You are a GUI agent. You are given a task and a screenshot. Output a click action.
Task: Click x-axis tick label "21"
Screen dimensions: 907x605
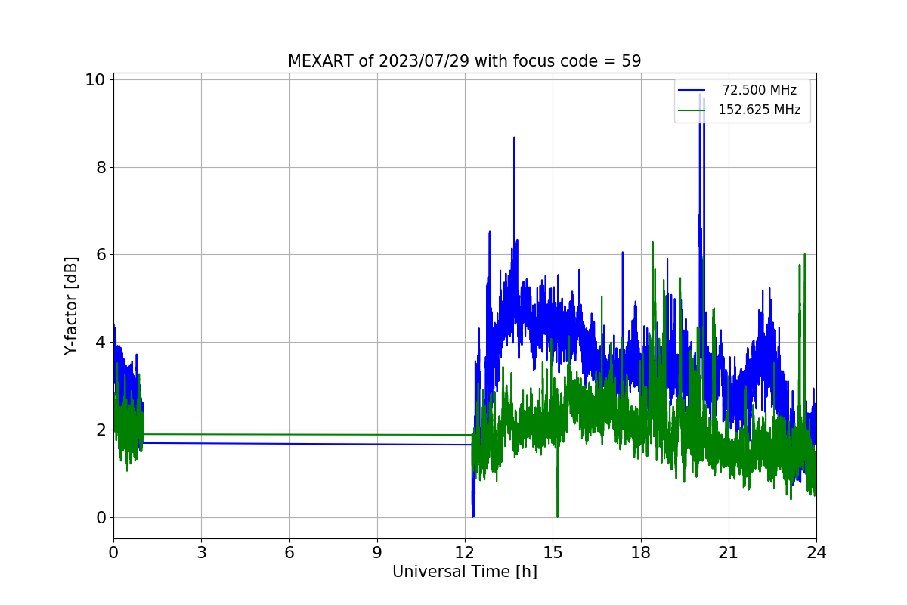point(729,552)
